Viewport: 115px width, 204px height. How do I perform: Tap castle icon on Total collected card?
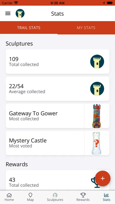pos(97,62)
